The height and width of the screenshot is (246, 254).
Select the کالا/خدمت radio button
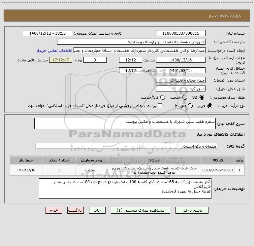tap(163, 97)
